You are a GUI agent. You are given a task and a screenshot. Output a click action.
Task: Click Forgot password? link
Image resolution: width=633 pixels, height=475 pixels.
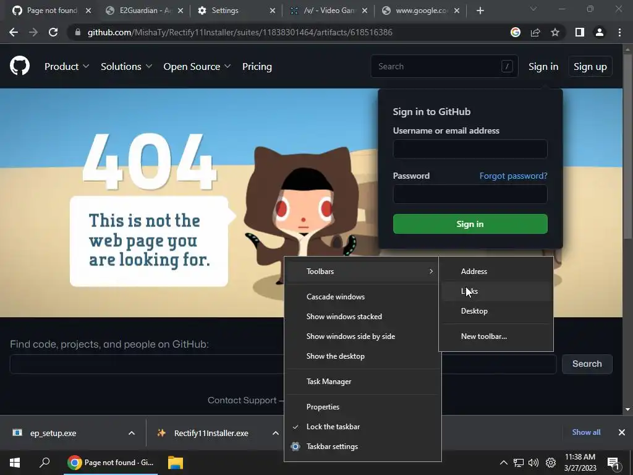click(513, 176)
